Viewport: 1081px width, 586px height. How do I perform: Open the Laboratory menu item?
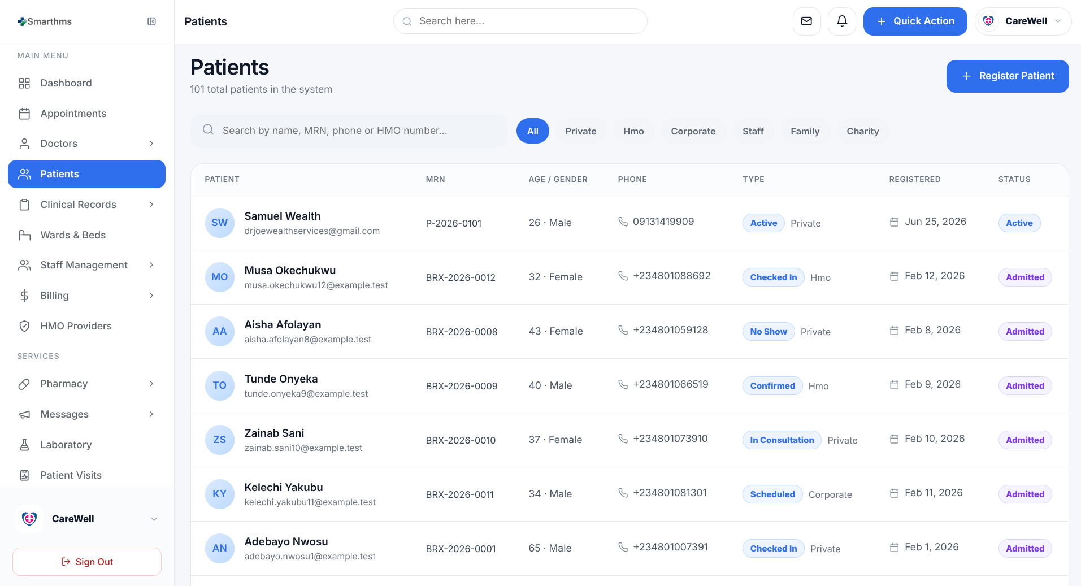(x=86, y=445)
